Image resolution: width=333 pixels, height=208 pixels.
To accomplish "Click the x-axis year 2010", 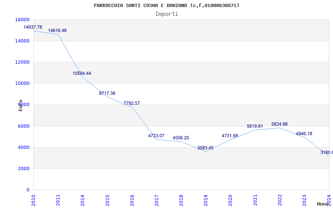I will point(33,201).
